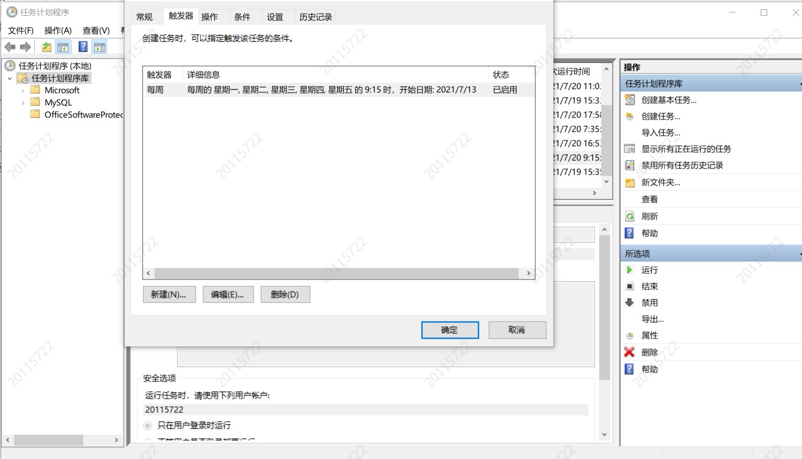Image resolution: width=802 pixels, height=459 pixels.
Task: Click the Forward arrow toolbar icon
Action: [x=26, y=47]
